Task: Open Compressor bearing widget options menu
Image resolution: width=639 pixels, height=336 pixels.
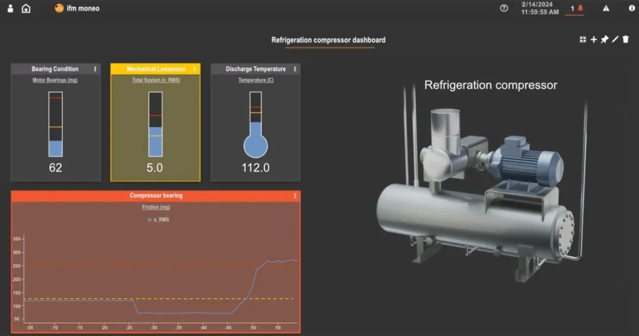Action: [x=295, y=196]
